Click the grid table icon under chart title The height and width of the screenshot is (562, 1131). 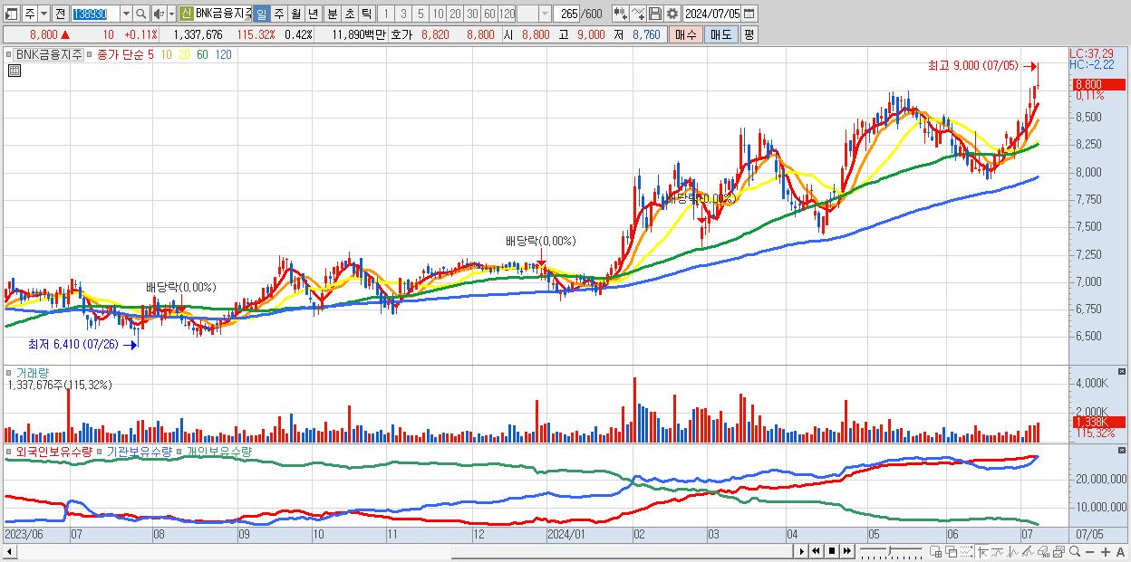coord(14,71)
